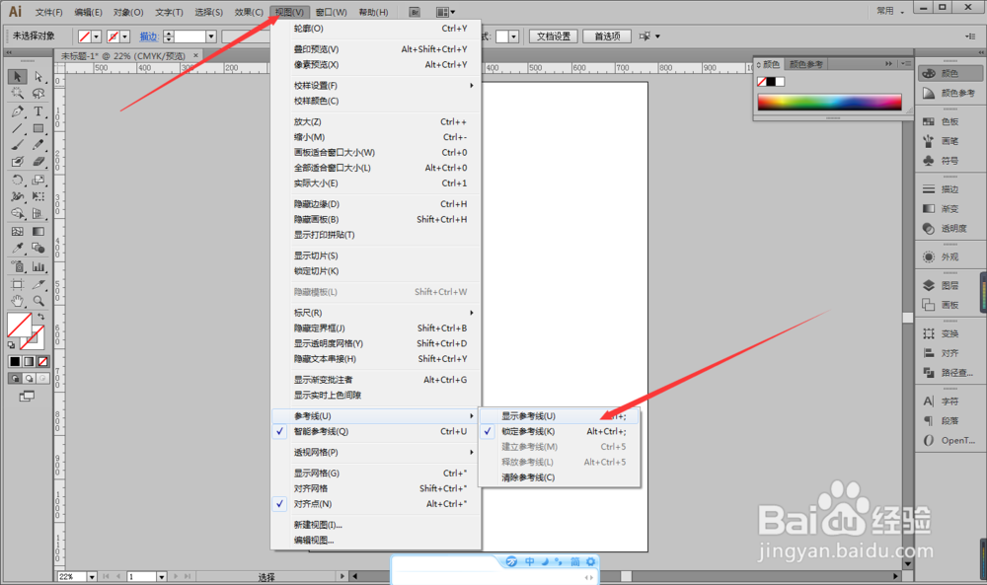Open the artboard number dropdown

(x=161, y=576)
